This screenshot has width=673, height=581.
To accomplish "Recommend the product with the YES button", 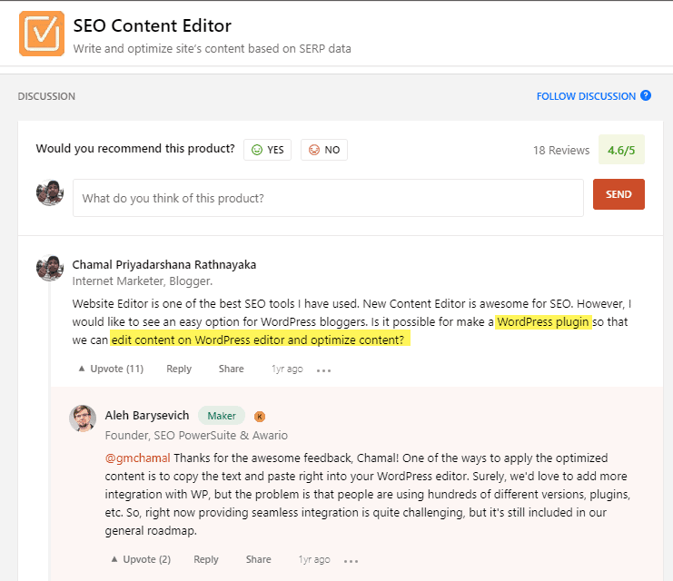I will [267, 150].
